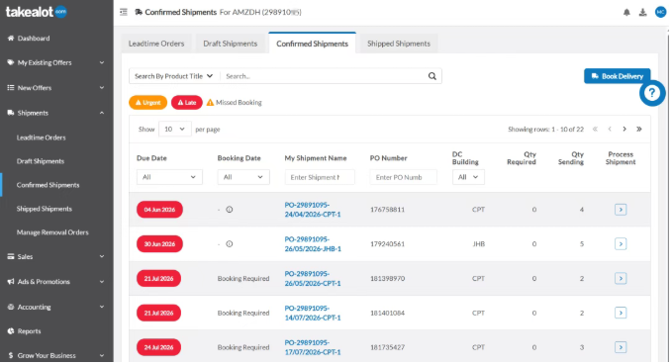
Task: Open Due Date filter dropdown
Action: click(169, 177)
